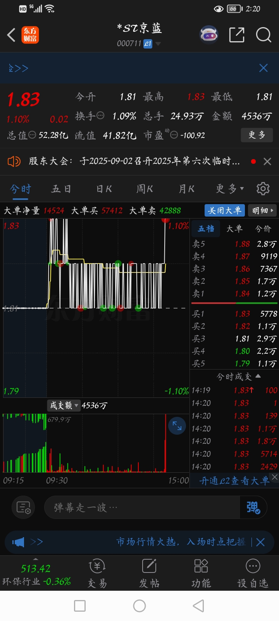Expand stock code 000711 dropdown arrow

click(158, 44)
